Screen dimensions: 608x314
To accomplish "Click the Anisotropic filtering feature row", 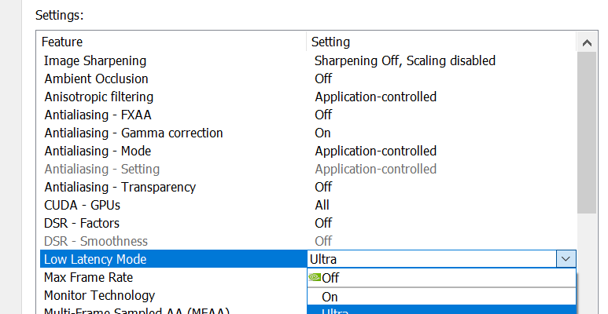I will (99, 97).
